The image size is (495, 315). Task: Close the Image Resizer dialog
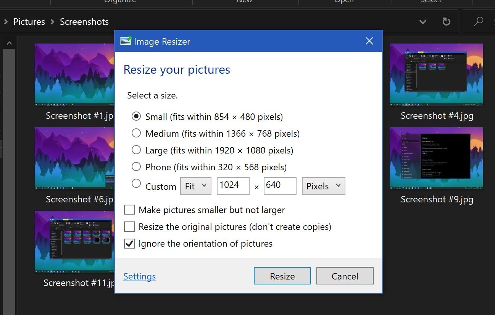click(x=369, y=41)
